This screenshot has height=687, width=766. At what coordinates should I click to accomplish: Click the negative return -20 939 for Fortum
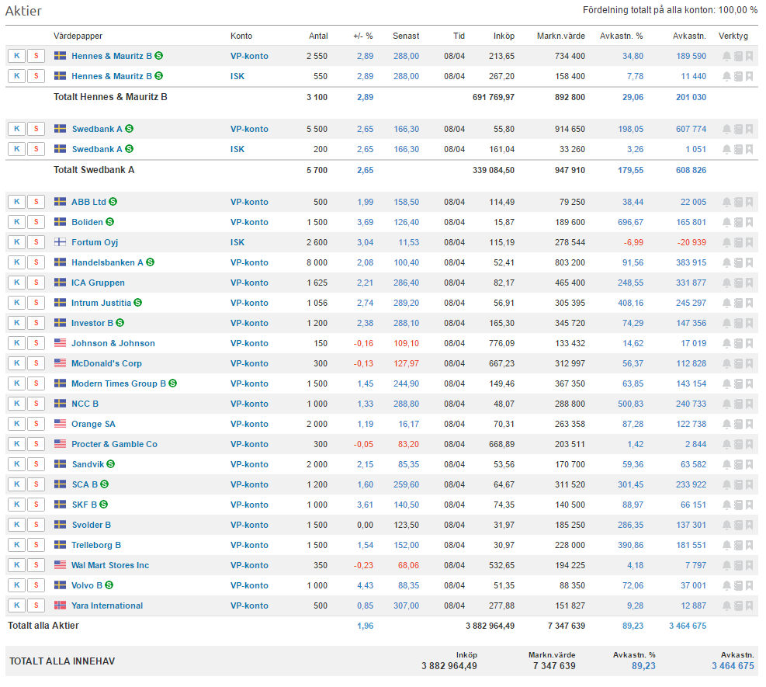pos(691,242)
